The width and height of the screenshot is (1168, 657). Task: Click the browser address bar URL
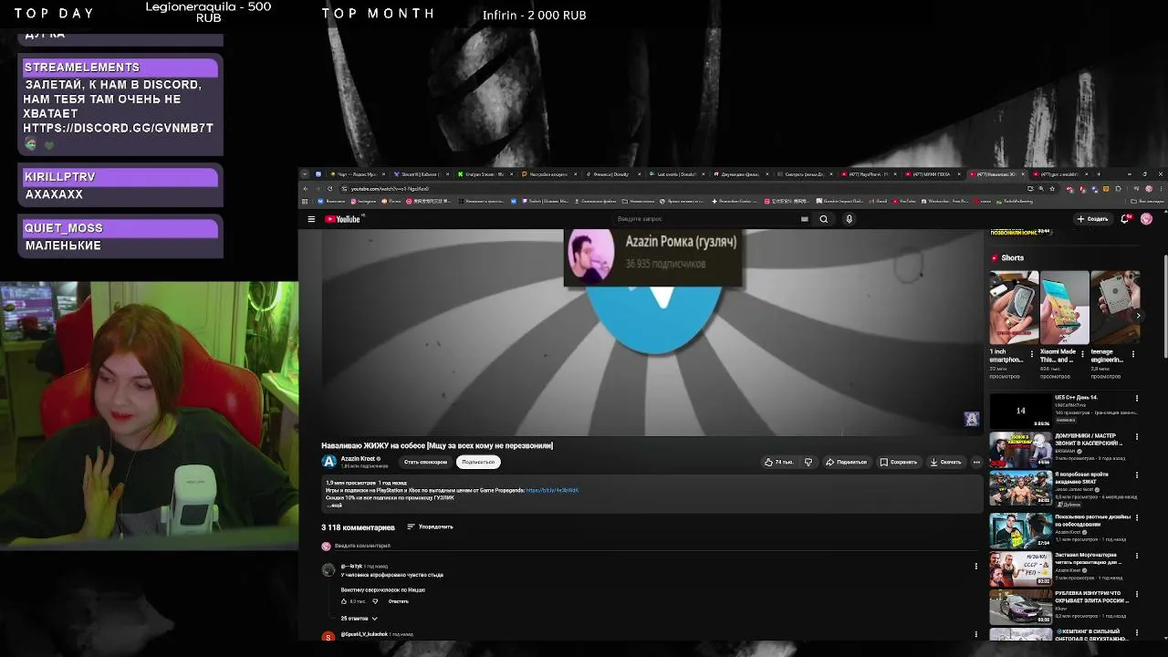[390, 189]
